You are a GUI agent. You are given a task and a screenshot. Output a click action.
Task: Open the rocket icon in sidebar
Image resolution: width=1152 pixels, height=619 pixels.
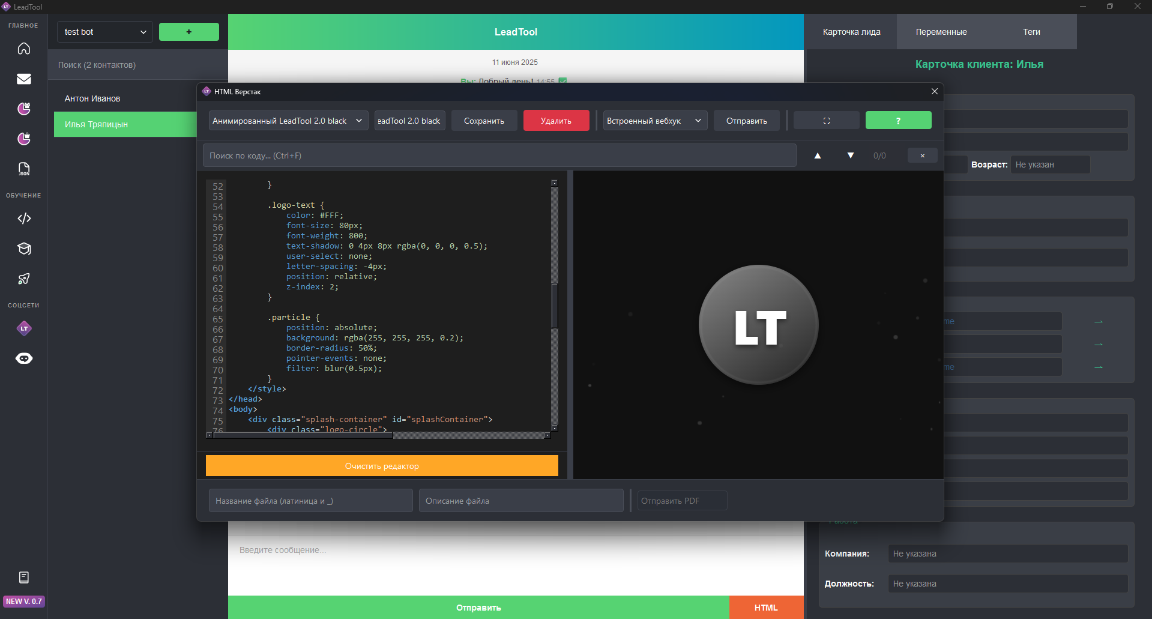(24, 279)
